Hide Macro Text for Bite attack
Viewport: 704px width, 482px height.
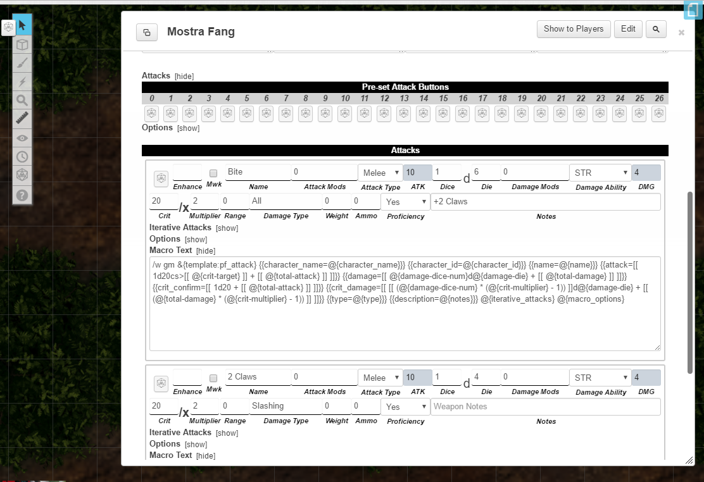click(x=206, y=251)
